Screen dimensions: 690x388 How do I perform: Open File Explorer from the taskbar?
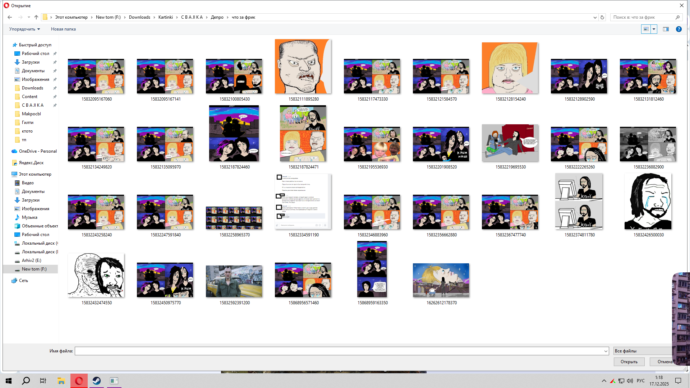pyautogui.click(x=61, y=381)
